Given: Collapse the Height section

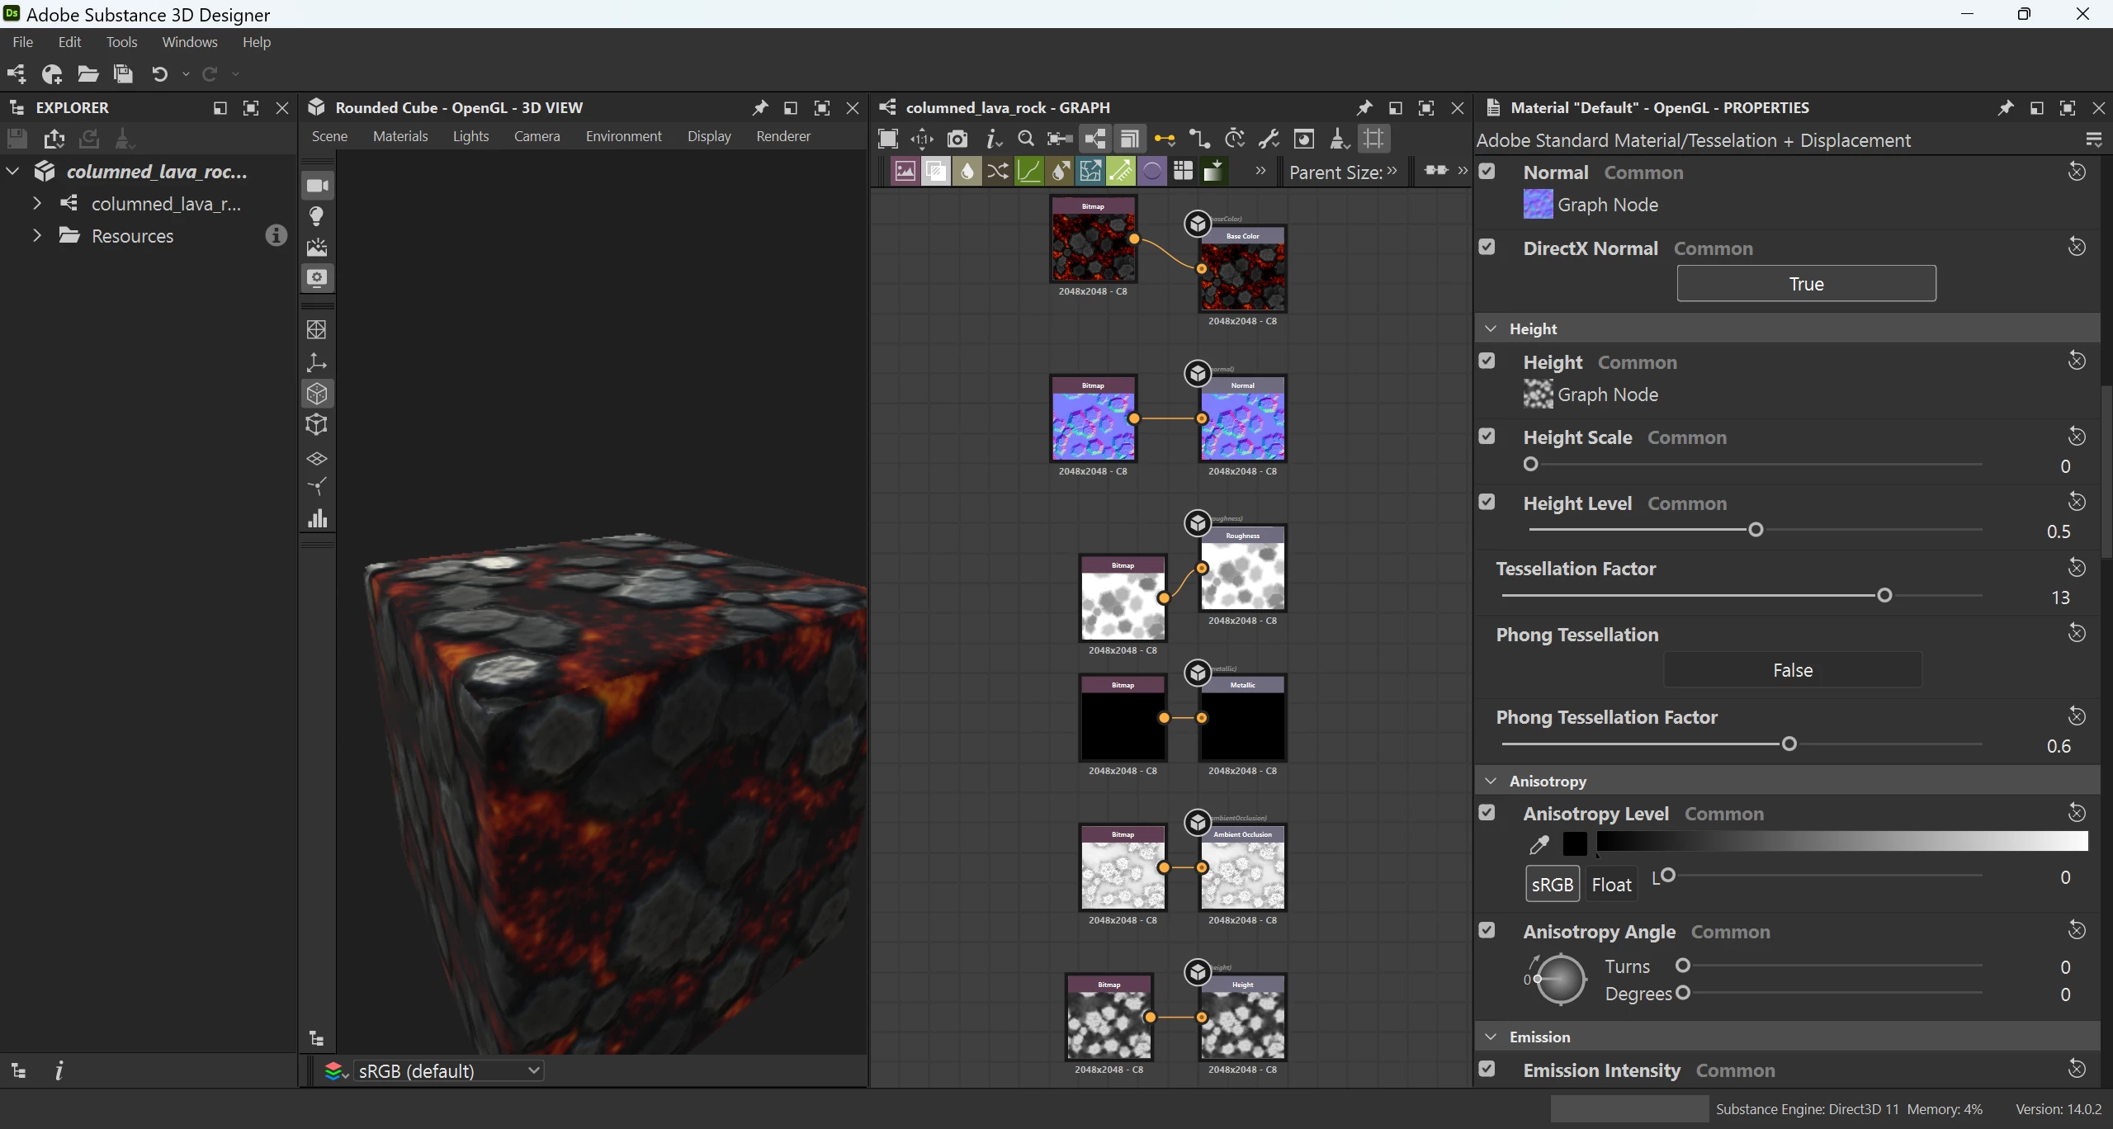Looking at the screenshot, I should [x=1491, y=328].
